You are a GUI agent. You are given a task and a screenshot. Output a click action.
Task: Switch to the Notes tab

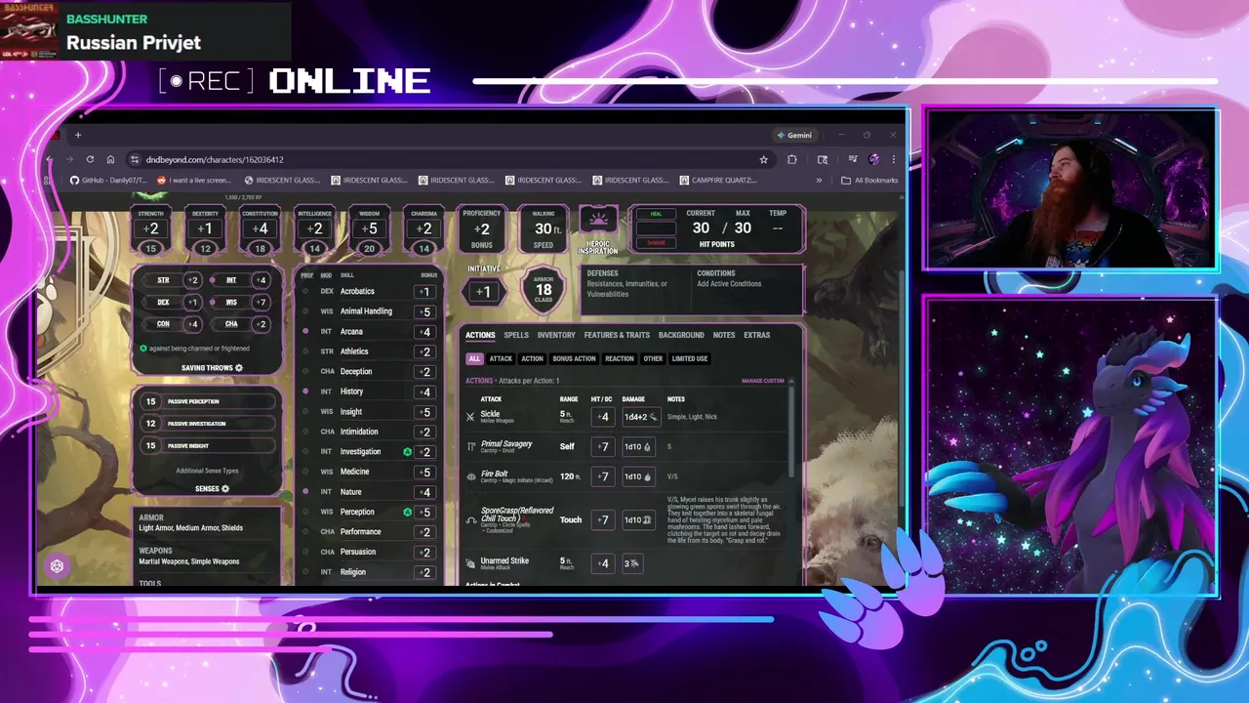click(724, 335)
